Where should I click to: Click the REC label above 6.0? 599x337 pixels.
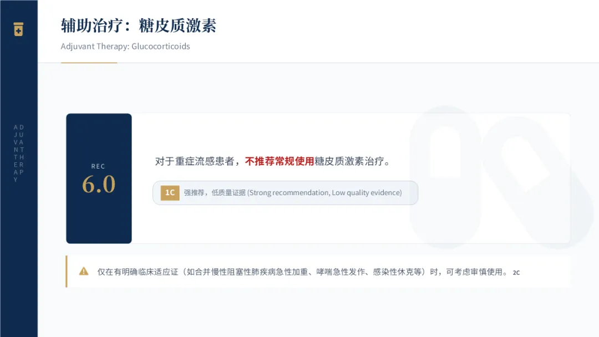coord(98,166)
